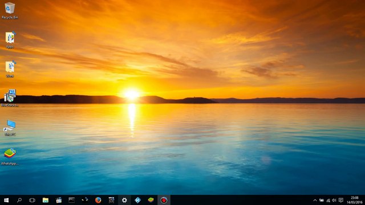Open taskbar Search magnifier
Image resolution: width=365 pixels, height=205 pixels.
[19, 200]
